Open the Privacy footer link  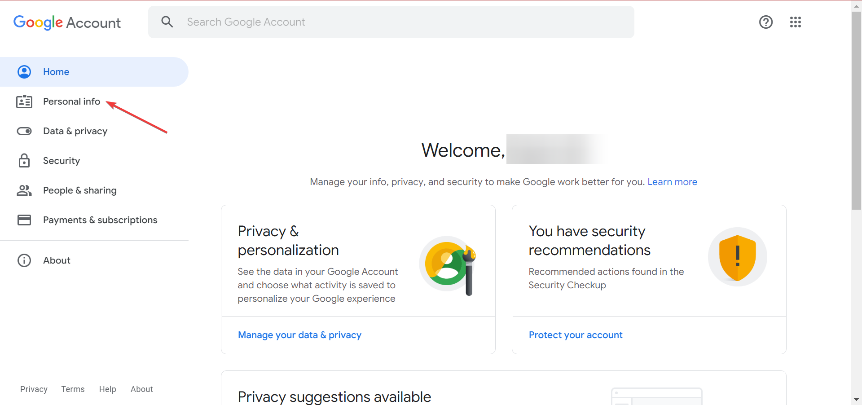tap(34, 389)
